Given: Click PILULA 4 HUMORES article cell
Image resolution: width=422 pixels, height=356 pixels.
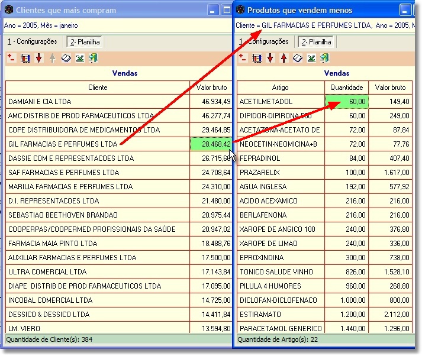Looking at the screenshot, I should click(x=281, y=286).
